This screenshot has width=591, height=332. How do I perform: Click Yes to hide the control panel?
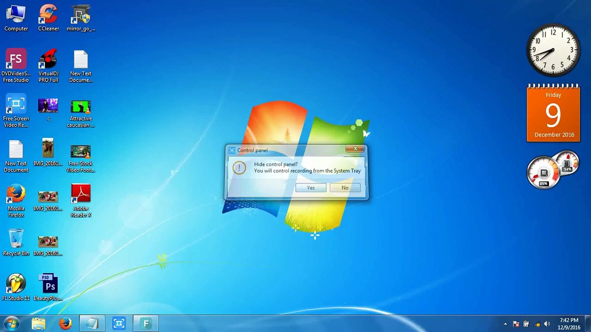(x=311, y=188)
